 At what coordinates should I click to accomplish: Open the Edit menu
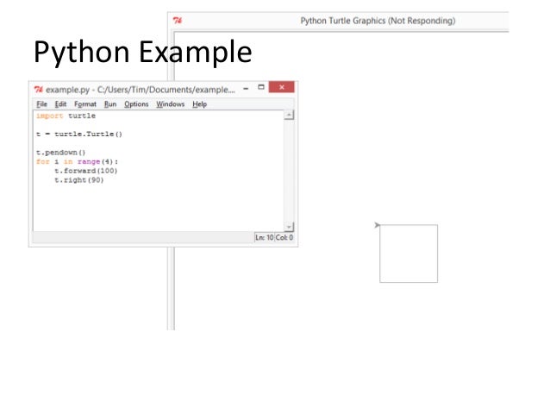pyautogui.click(x=60, y=104)
